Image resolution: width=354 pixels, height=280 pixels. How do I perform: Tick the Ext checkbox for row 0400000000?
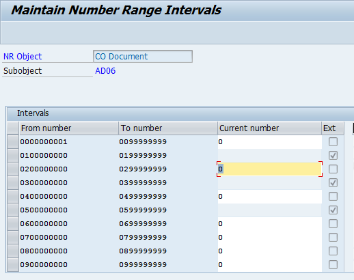333,197
